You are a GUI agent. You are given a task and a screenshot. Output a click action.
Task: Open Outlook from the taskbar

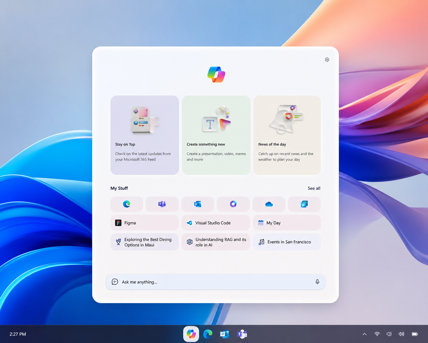pos(225,334)
